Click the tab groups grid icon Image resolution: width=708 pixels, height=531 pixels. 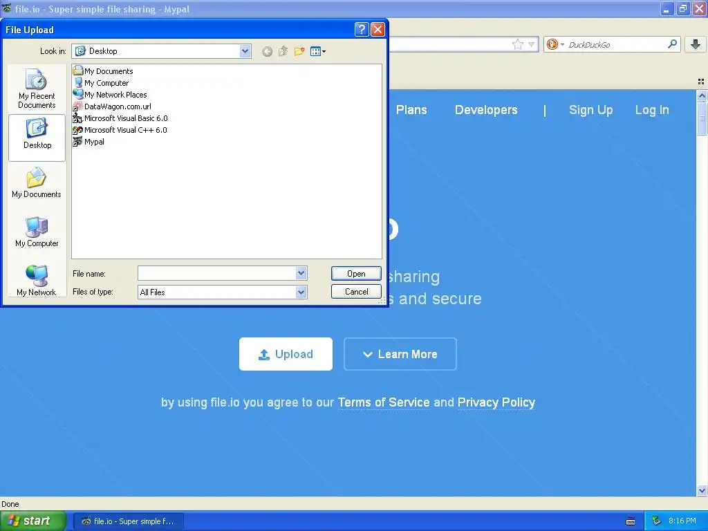[701, 82]
